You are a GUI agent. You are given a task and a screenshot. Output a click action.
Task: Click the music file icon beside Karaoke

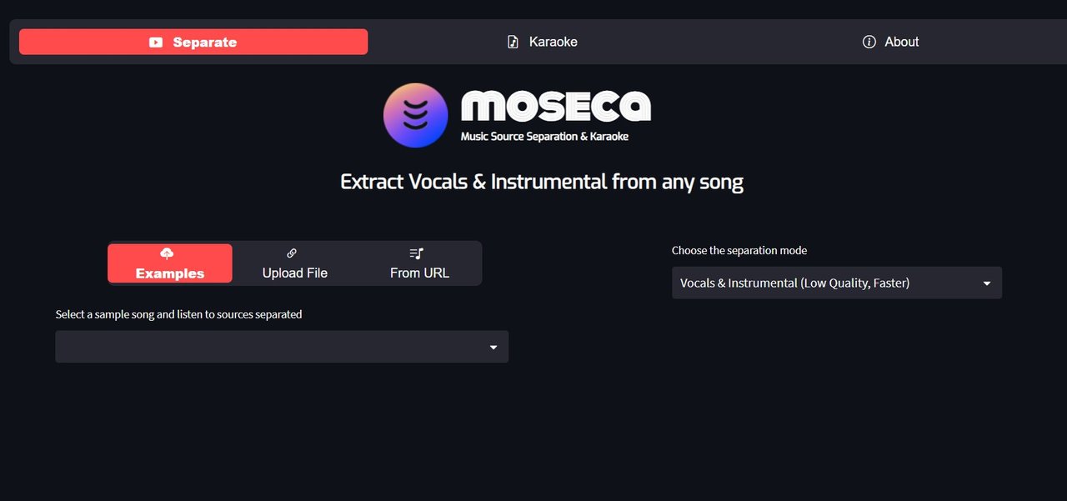(x=513, y=42)
